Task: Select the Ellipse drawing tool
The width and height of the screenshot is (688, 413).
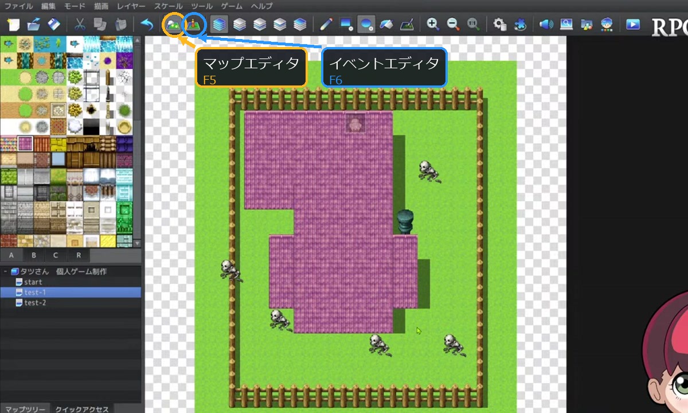Action: [366, 25]
